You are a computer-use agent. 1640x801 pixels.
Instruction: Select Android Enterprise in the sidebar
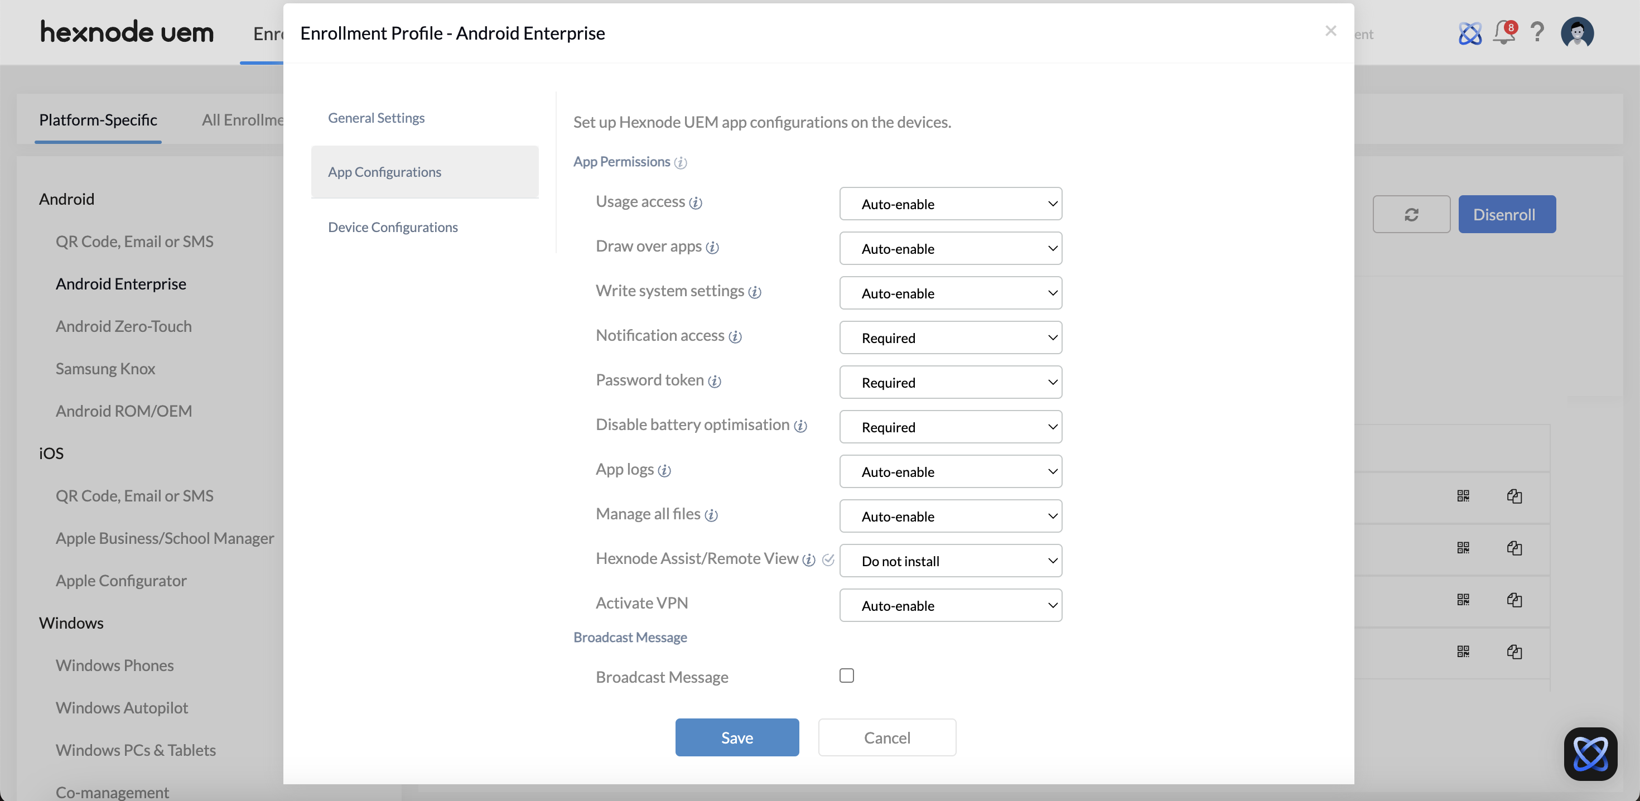tap(121, 284)
